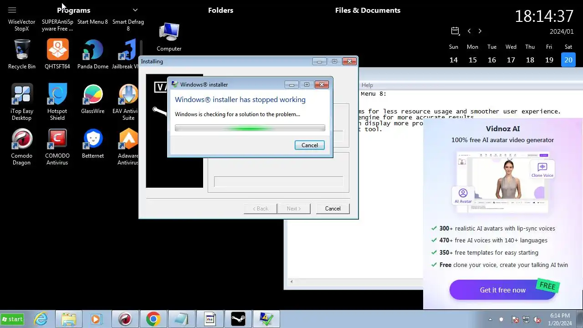Switch to Files & Documents section header

pos(368,10)
